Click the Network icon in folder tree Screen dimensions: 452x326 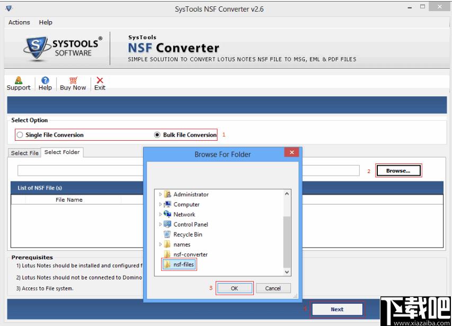167,214
